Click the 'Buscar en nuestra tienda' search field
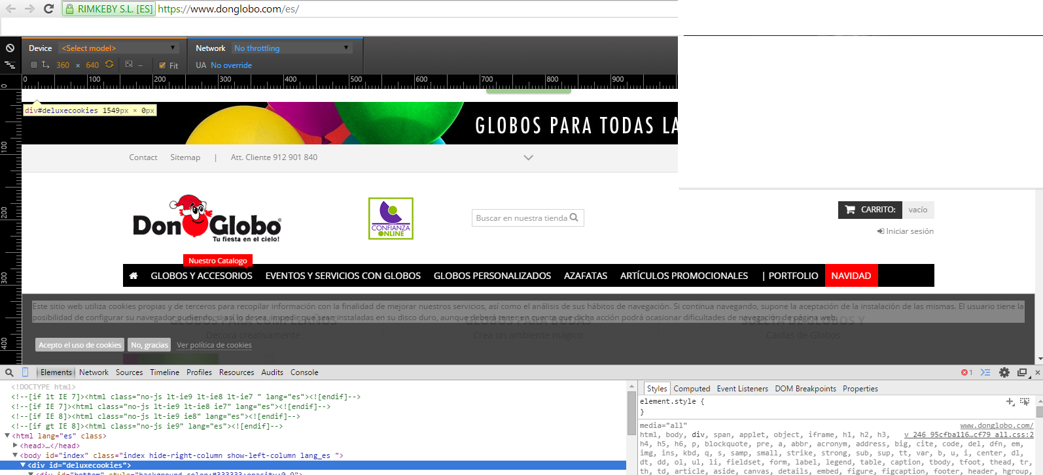Image resolution: width=1043 pixels, height=475 pixels. pyautogui.click(x=521, y=218)
